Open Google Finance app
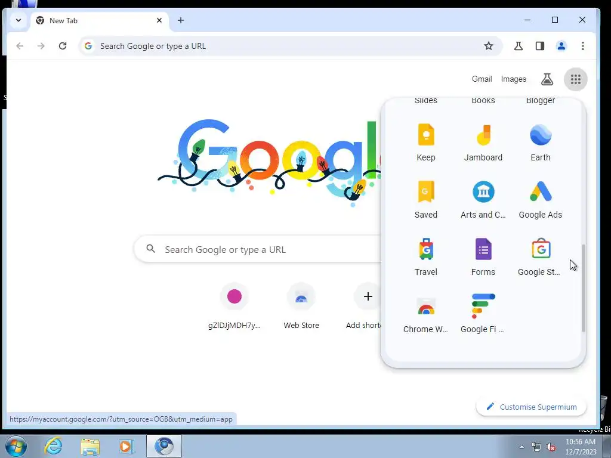Screen dimensions: 611x458 click(483, 314)
